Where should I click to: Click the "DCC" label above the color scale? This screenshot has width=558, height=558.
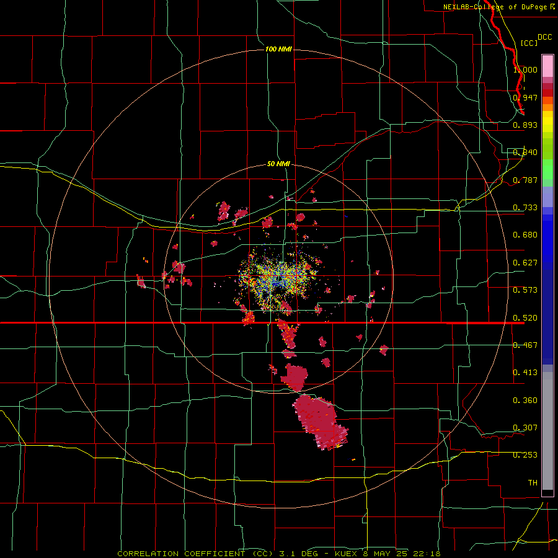click(545, 37)
